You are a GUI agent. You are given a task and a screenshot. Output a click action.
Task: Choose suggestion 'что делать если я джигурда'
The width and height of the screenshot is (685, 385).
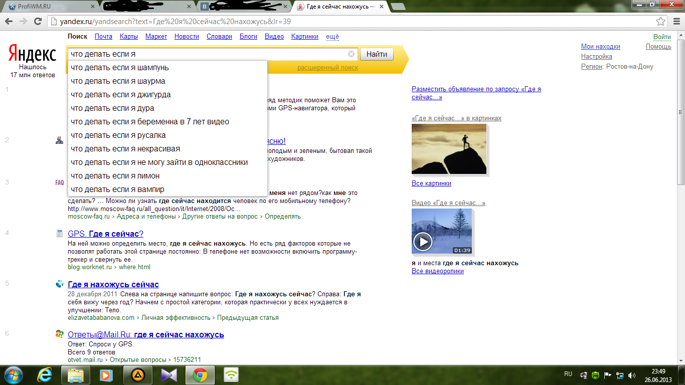click(x=167, y=95)
